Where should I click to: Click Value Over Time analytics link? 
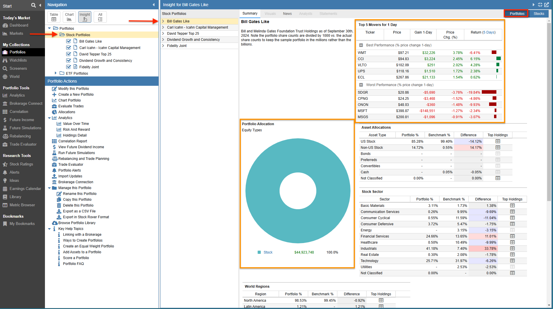pos(76,124)
